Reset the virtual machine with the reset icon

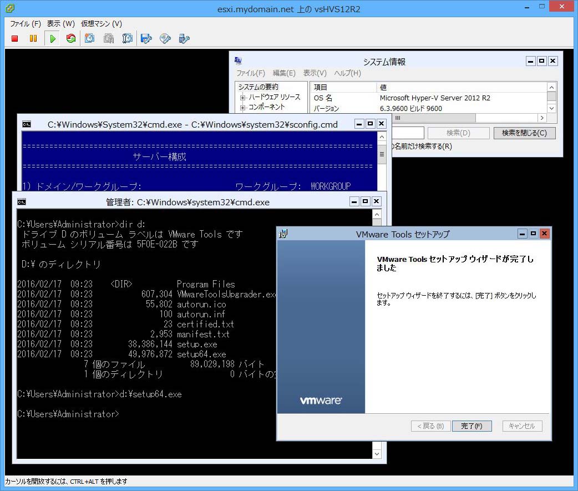71,38
